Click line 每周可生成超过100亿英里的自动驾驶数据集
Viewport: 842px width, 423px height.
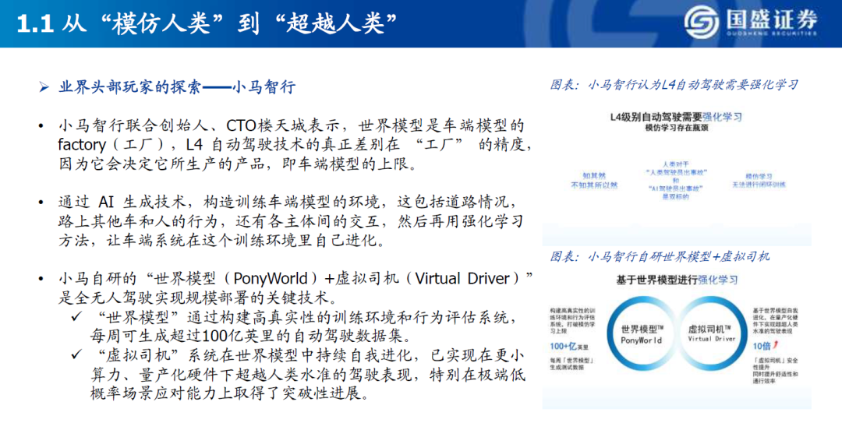(250, 336)
